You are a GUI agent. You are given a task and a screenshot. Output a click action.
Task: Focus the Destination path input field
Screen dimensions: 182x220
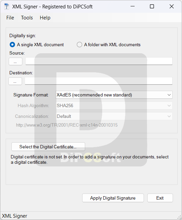tap(99, 81)
